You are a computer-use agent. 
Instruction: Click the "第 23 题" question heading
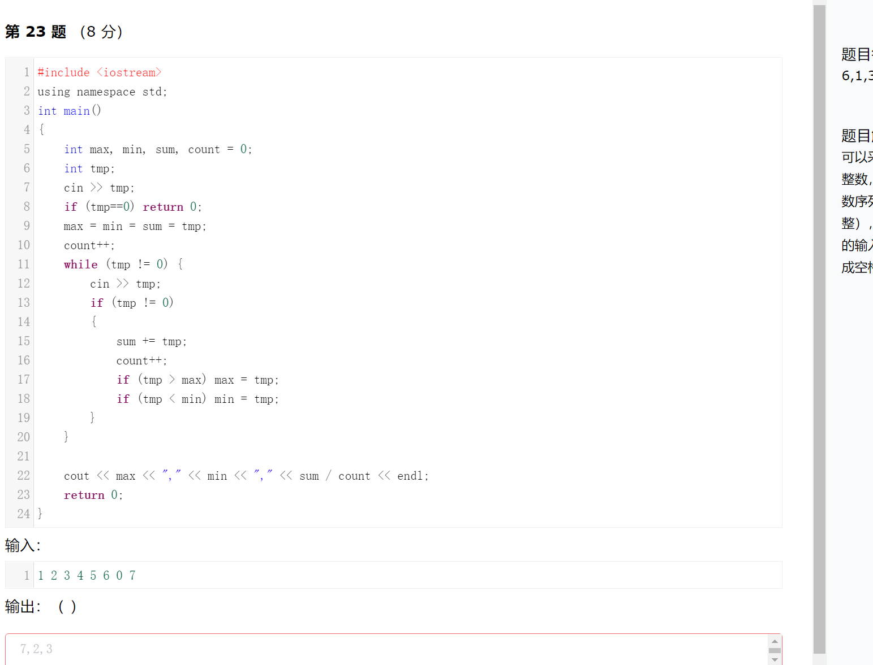36,32
